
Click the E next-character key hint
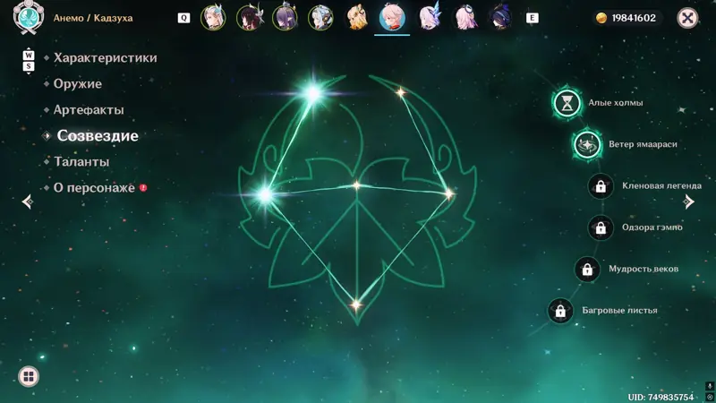pyautogui.click(x=532, y=18)
